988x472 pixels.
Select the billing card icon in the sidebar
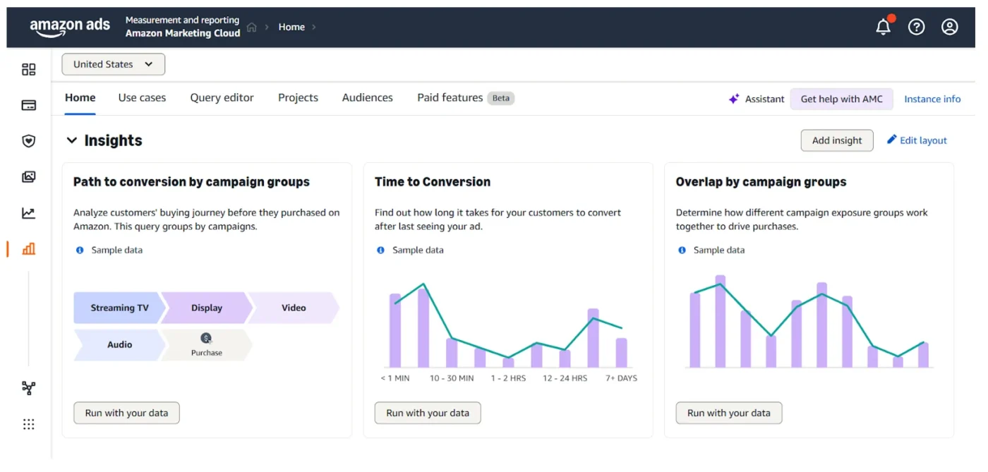coord(28,104)
